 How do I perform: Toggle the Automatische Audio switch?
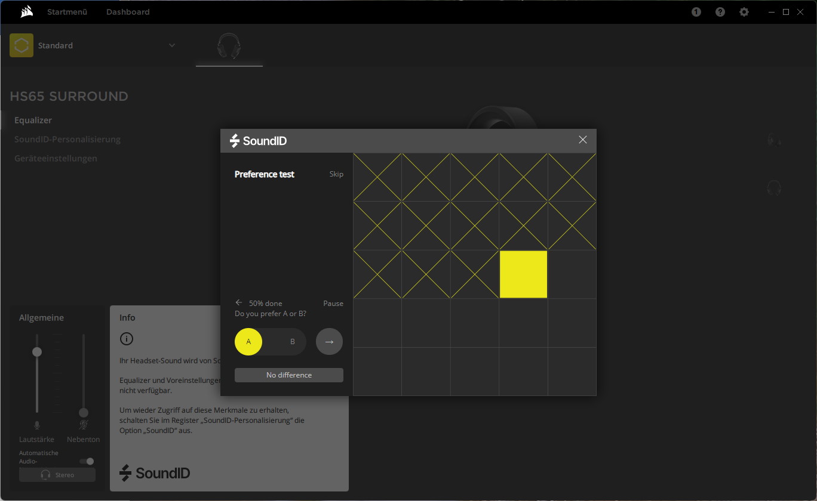pyautogui.click(x=87, y=461)
